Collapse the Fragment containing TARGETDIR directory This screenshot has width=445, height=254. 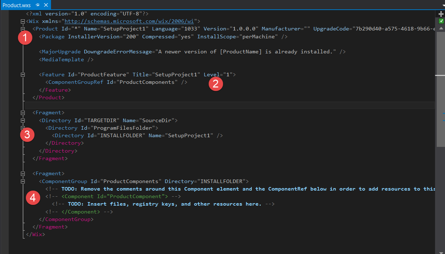[23, 113]
